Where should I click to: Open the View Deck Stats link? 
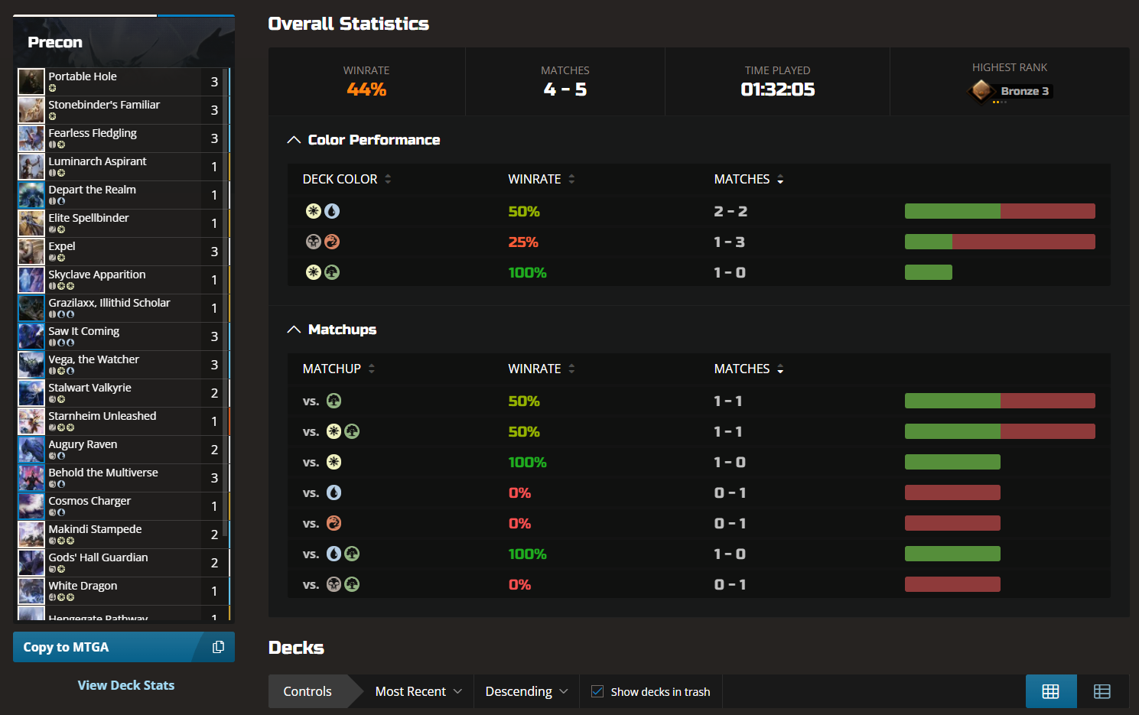(126, 685)
